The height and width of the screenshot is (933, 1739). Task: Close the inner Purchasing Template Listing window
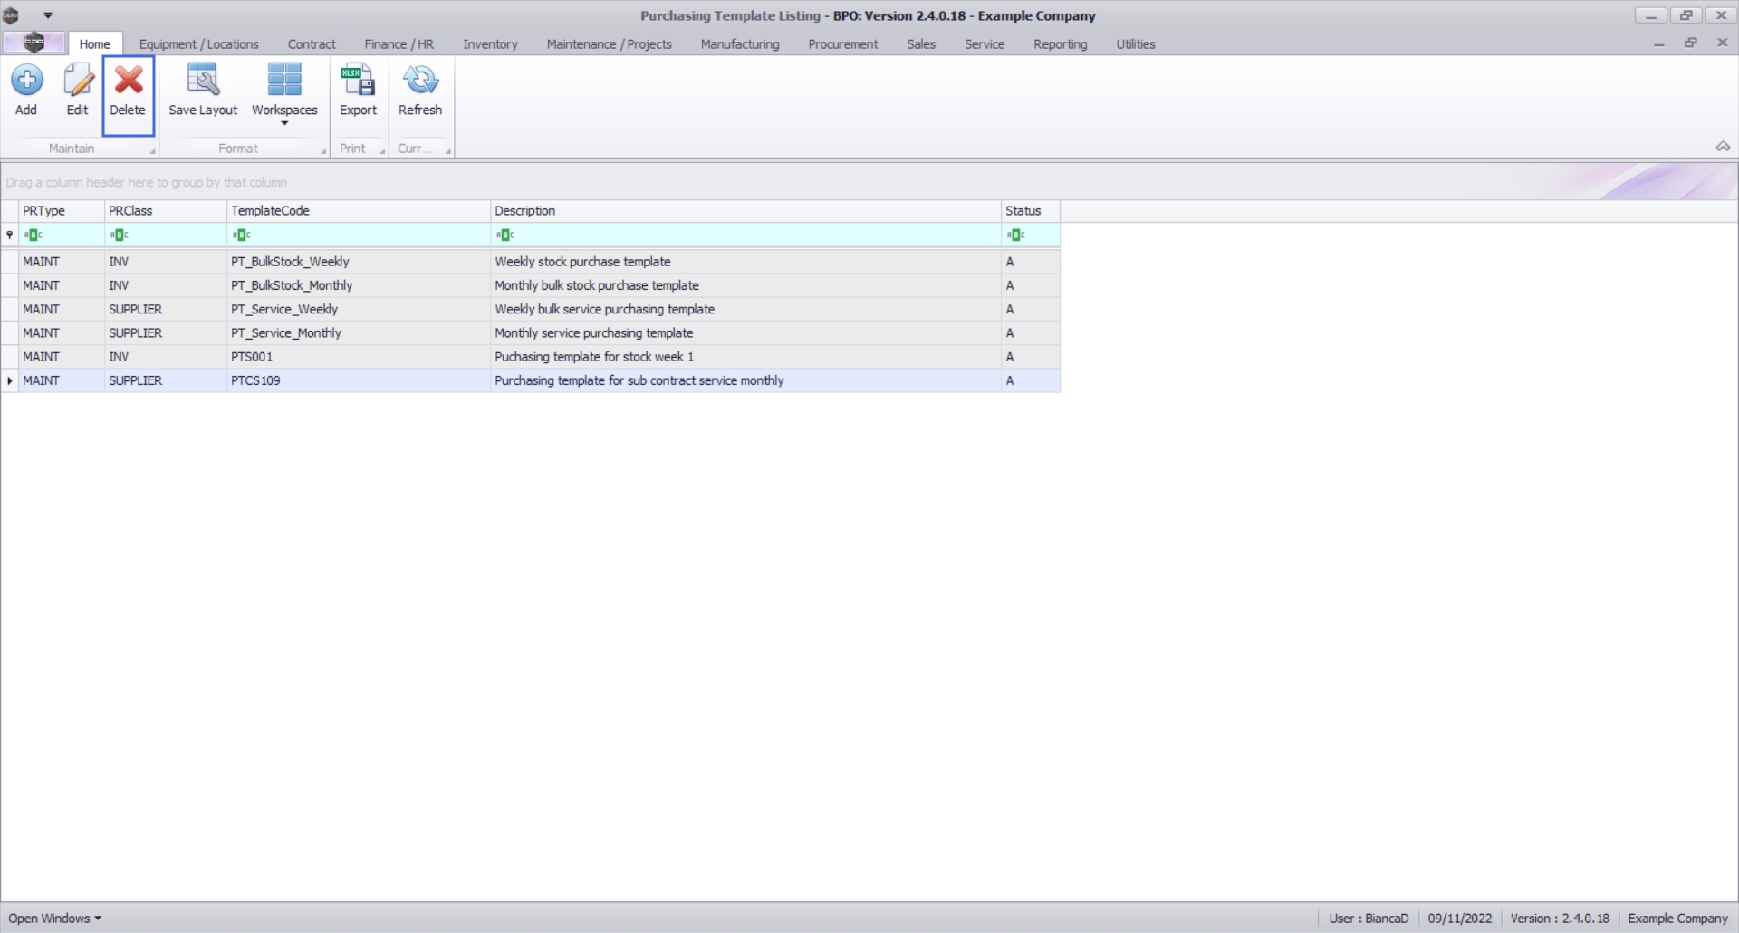point(1722,43)
